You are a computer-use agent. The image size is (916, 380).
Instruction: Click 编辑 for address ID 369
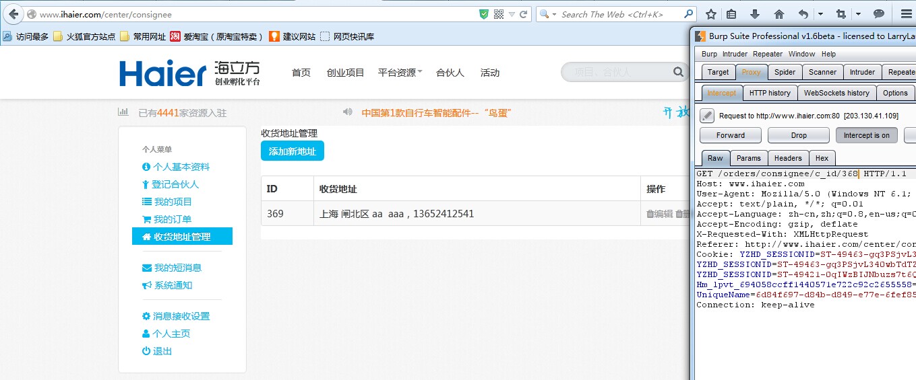(x=660, y=214)
